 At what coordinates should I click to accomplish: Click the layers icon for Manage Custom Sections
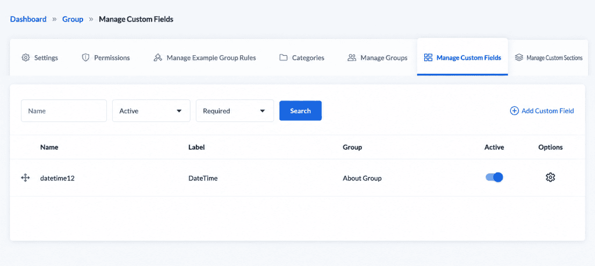[x=519, y=57]
